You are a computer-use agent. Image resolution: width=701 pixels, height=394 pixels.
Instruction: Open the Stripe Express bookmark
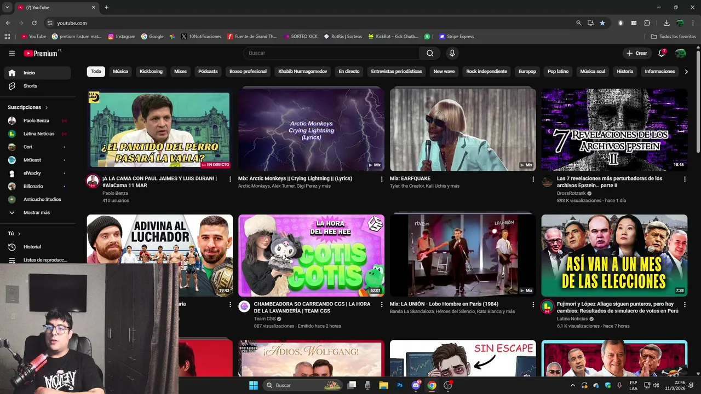pyautogui.click(x=457, y=37)
